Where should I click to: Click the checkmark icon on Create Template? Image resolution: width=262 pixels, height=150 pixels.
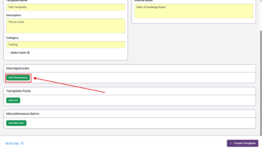click(x=231, y=143)
